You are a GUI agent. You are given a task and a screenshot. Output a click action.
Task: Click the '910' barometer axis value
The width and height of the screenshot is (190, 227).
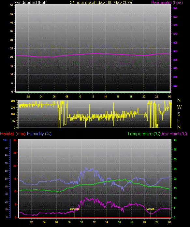tap(175, 34)
